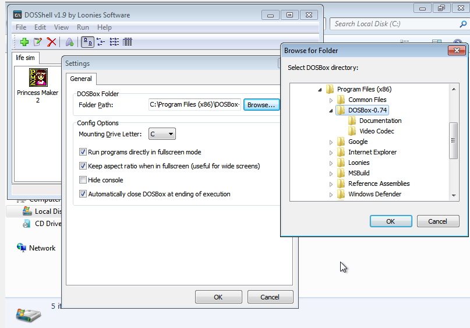
Task: Select the Common Files folder
Action: tap(367, 100)
